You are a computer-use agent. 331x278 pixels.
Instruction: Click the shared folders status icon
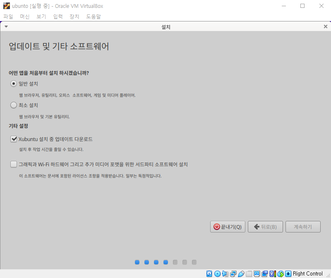pyautogui.click(x=249, y=274)
